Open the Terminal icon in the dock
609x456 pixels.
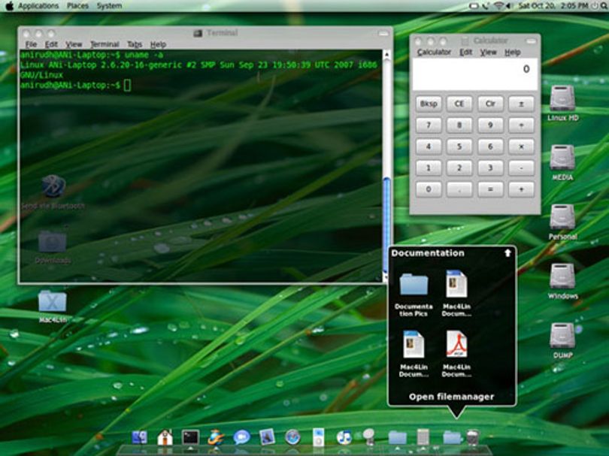coord(190,438)
